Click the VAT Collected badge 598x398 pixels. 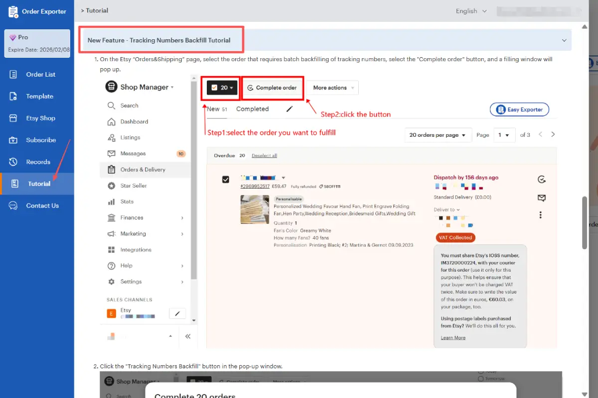click(455, 237)
